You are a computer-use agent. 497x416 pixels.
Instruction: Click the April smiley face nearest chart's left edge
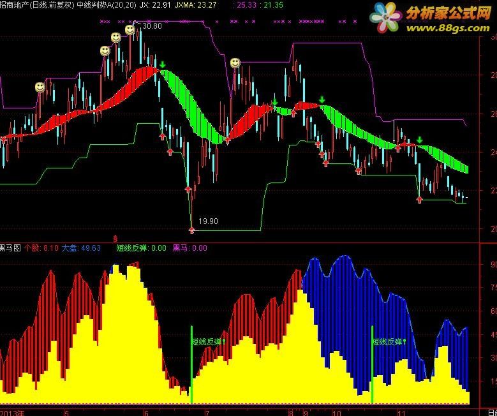pyautogui.click(x=40, y=87)
